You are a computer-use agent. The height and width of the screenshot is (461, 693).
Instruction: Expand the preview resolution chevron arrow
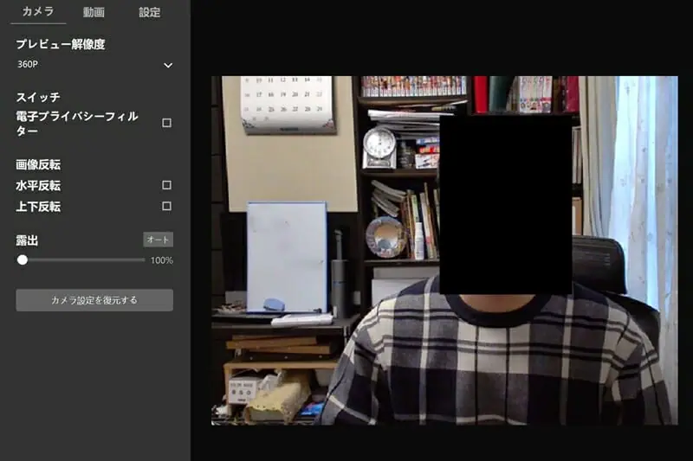pos(168,65)
